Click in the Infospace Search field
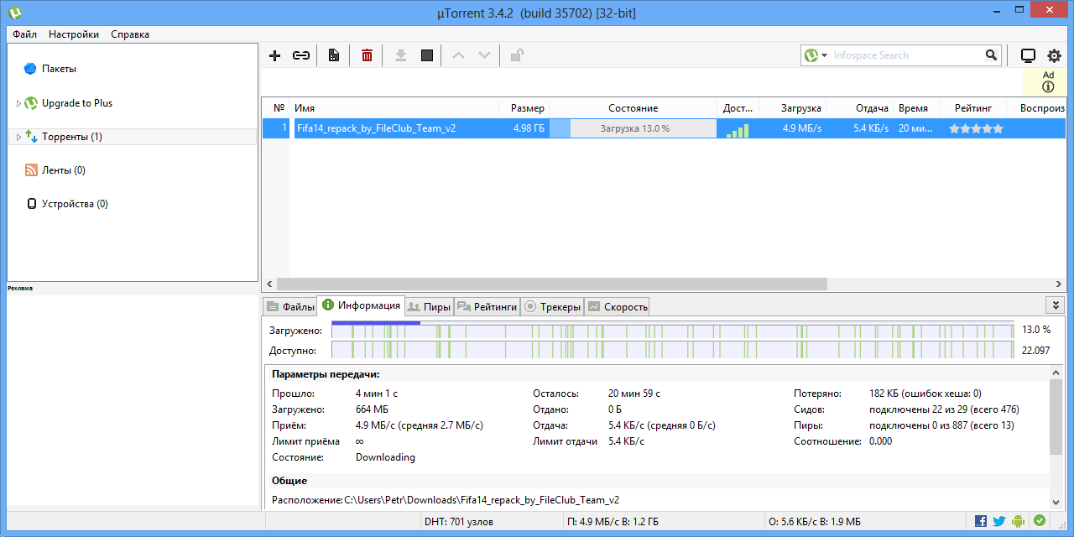The height and width of the screenshot is (537, 1074). point(906,55)
